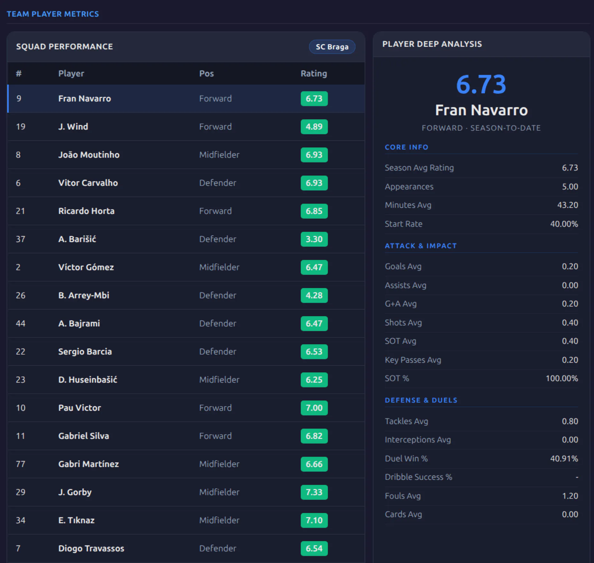594x563 pixels.
Task: Click the # column header
Action: tap(19, 73)
